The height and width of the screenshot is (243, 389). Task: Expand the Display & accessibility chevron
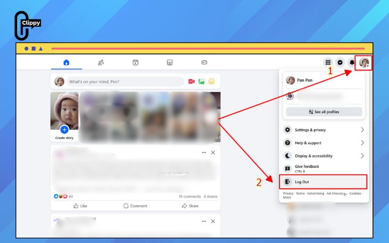coord(362,156)
